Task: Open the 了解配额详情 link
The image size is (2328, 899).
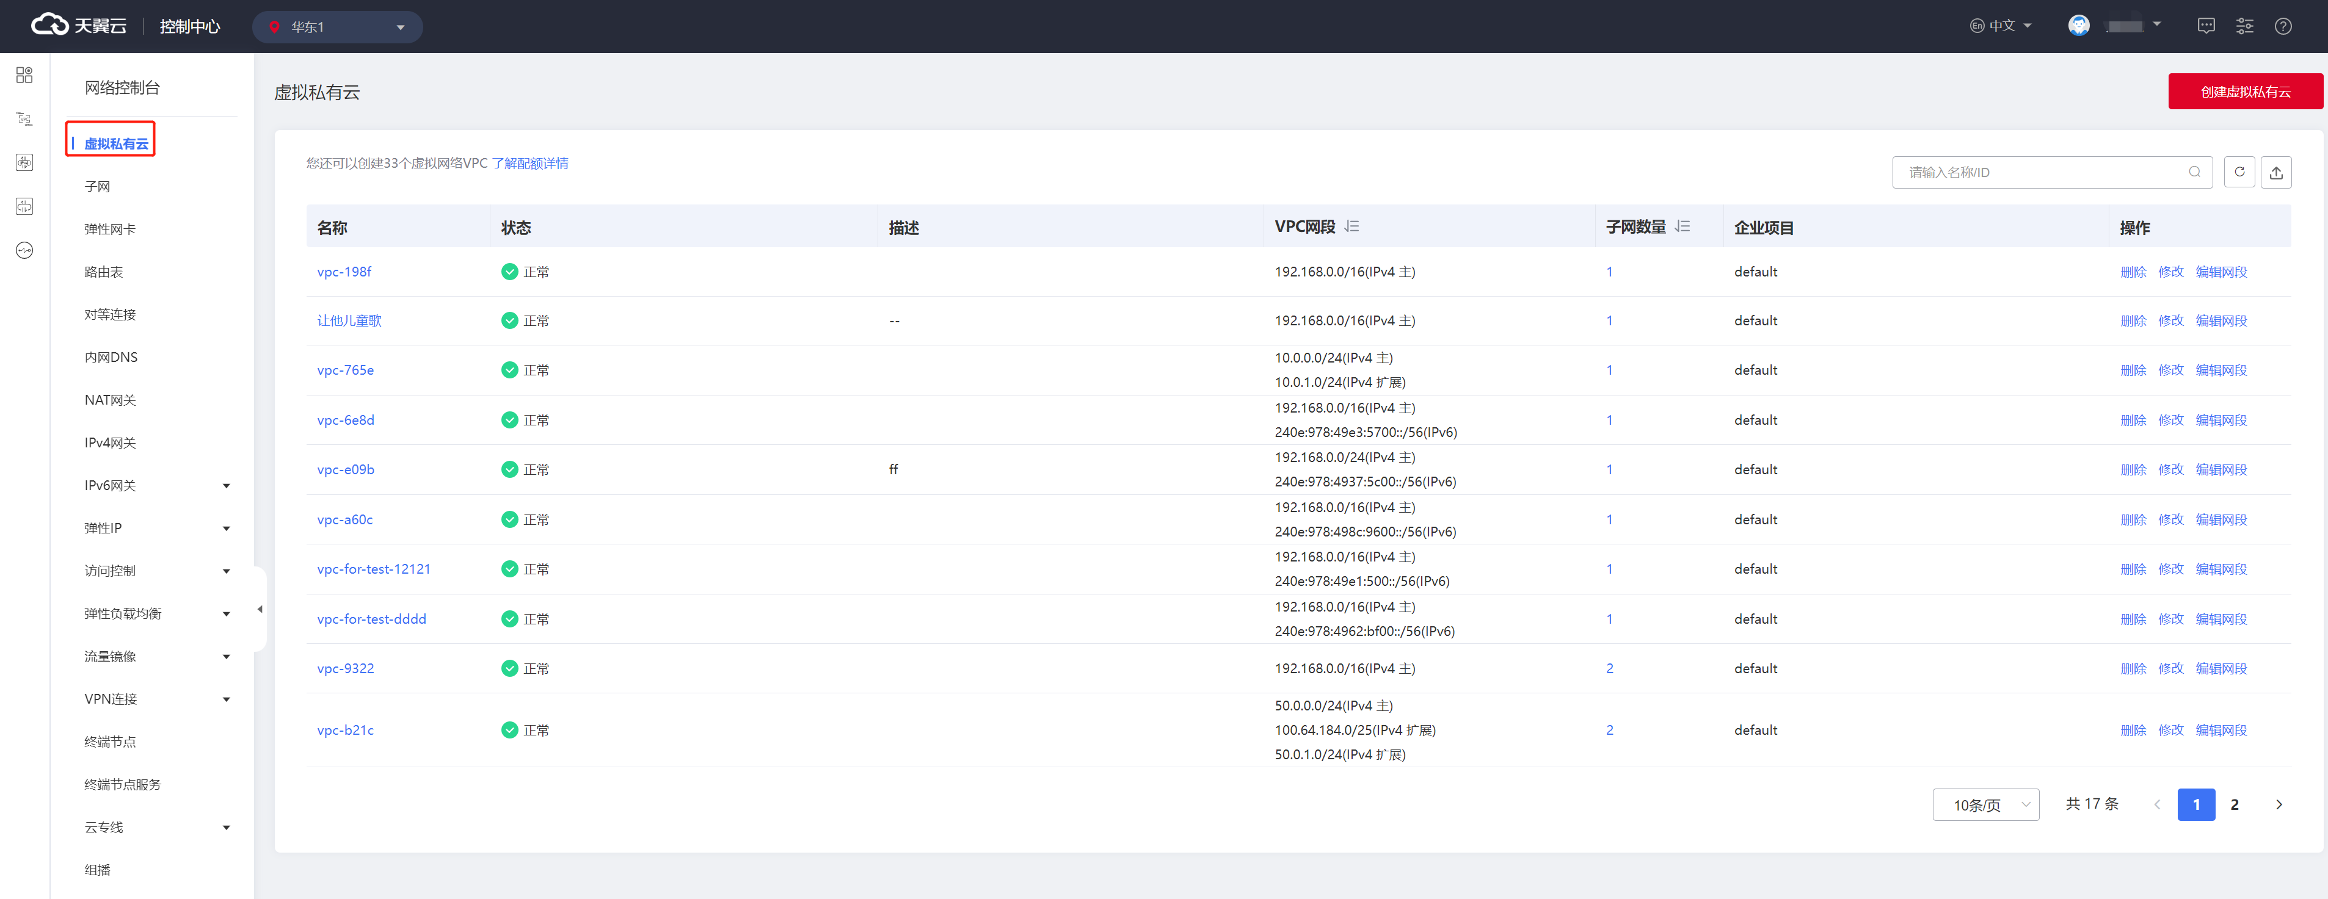Action: click(529, 164)
